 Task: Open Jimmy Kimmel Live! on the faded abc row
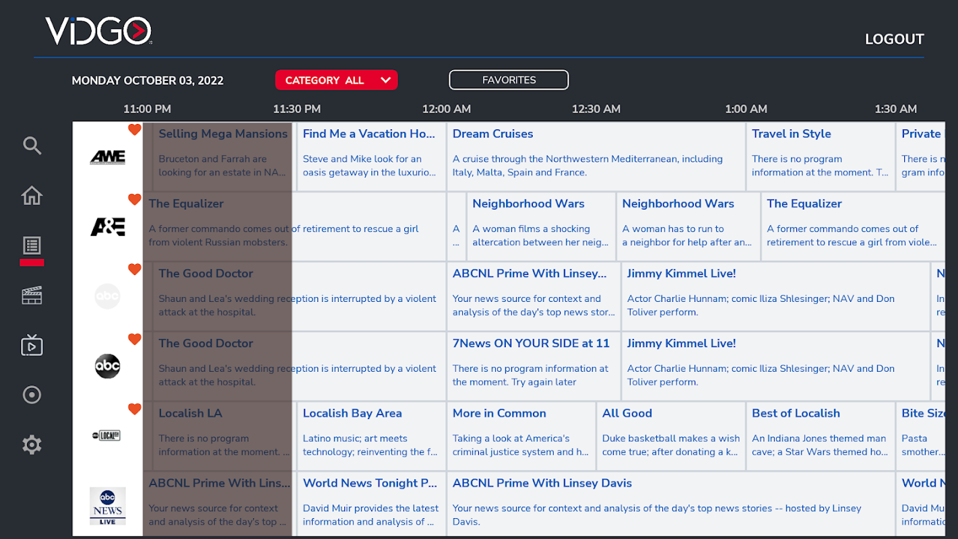(x=775, y=296)
